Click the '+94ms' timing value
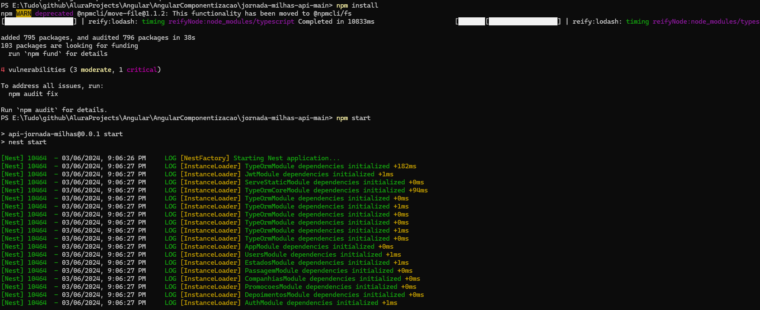The height and width of the screenshot is (310, 760). (418, 190)
